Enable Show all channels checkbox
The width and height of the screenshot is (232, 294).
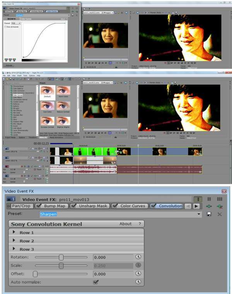pos(5,27)
